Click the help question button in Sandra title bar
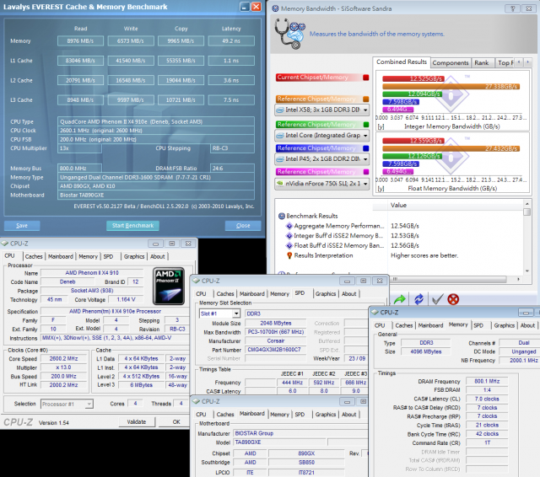The image size is (540, 477). coord(512,8)
